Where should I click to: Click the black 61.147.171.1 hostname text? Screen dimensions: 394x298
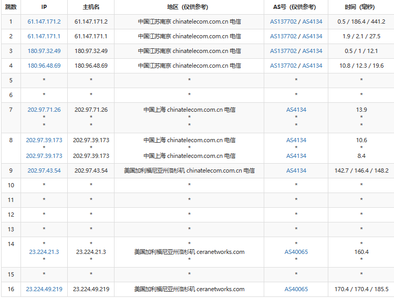tap(91, 36)
